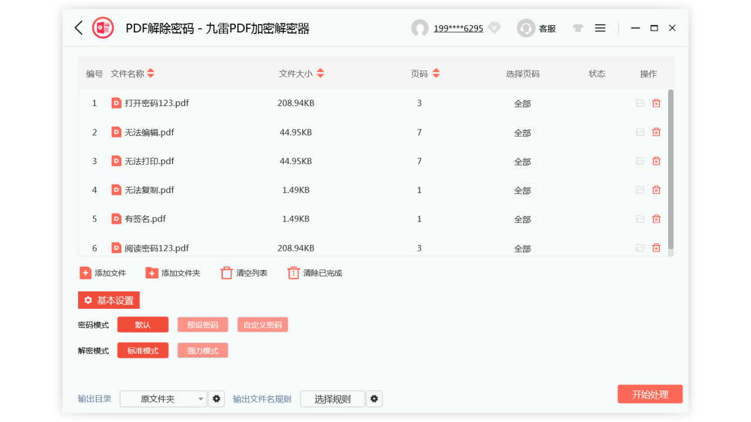The image size is (751, 422).
Task: Click the user account 199****6295
Action: tap(457, 28)
